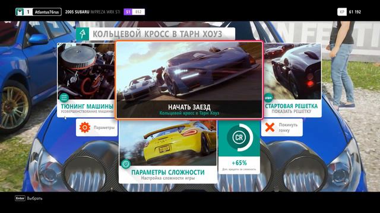Click the yellow Porsche thumbnail image
Screen dimensions: 380x213
168,143
